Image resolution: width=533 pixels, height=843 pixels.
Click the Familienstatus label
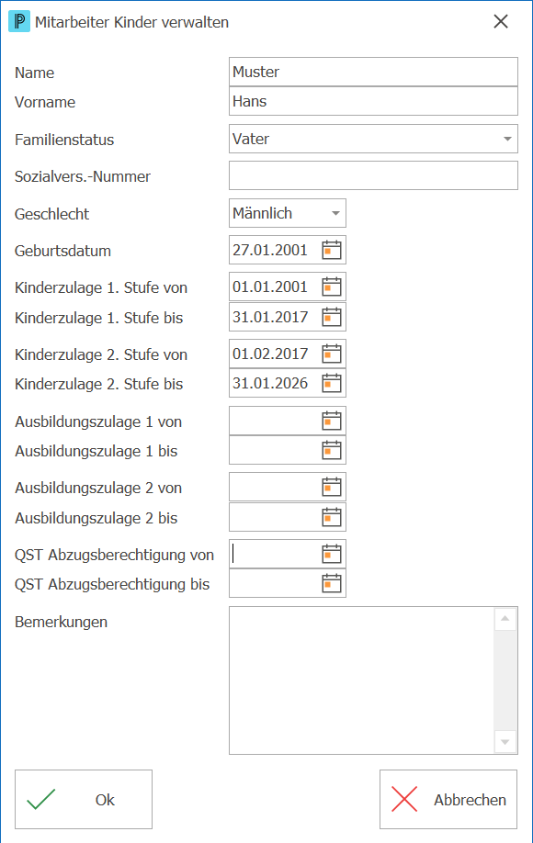(x=64, y=140)
